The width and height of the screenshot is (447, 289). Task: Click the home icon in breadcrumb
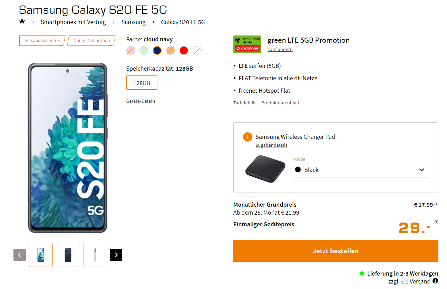coord(22,22)
